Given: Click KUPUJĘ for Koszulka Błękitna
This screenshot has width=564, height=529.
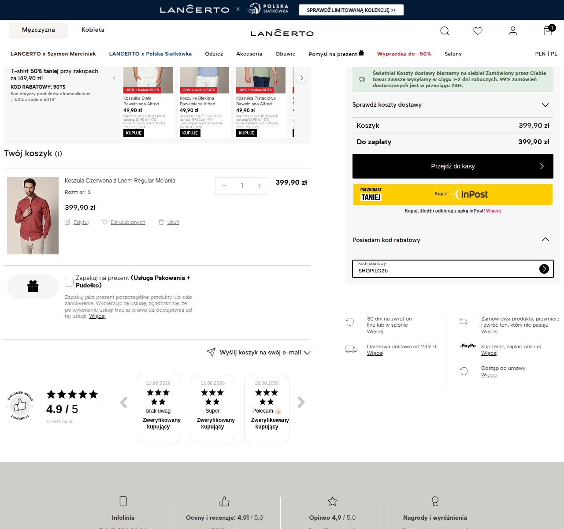Looking at the screenshot, I should coord(190,133).
